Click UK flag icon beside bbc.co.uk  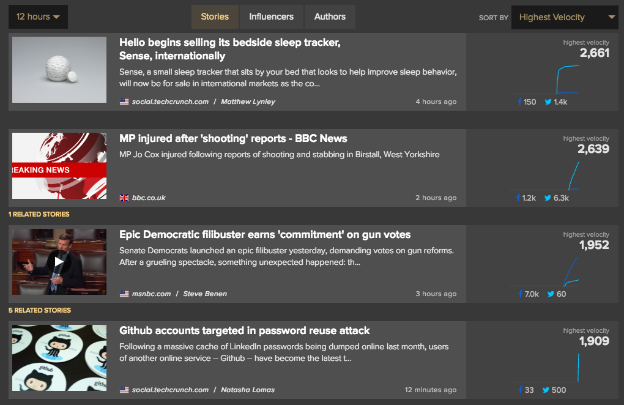124,198
